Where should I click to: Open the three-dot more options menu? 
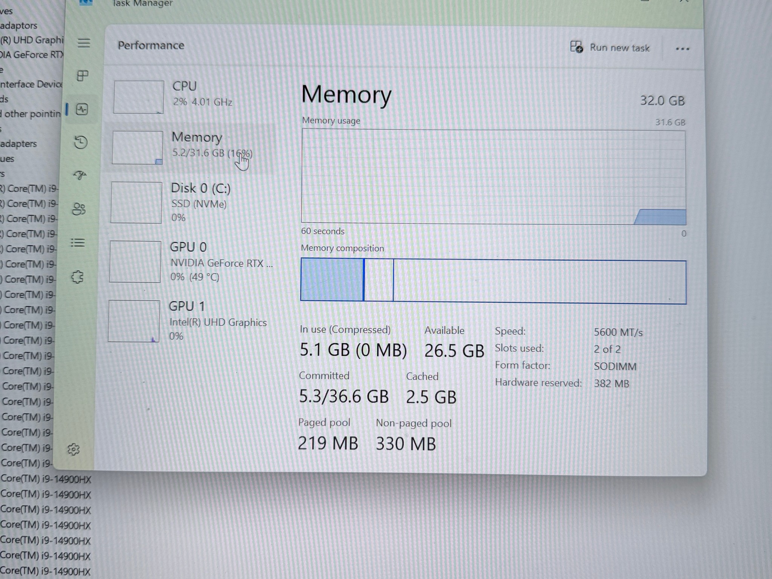pyautogui.click(x=682, y=49)
